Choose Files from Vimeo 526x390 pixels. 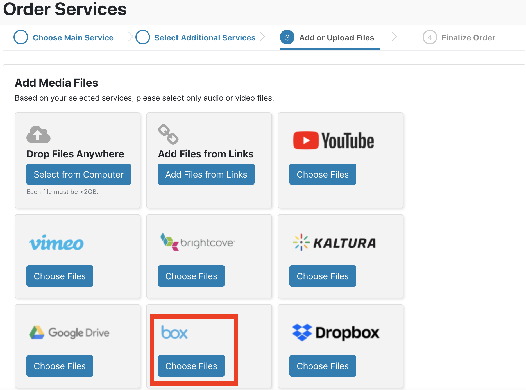(60, 276)
